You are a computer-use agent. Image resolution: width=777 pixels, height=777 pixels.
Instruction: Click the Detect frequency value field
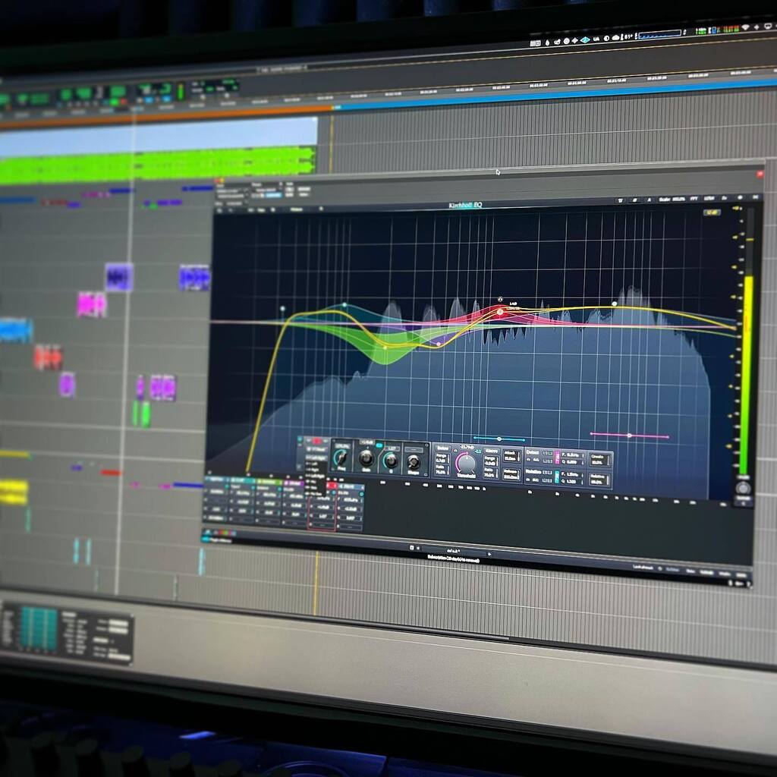[x=571, y=455]
